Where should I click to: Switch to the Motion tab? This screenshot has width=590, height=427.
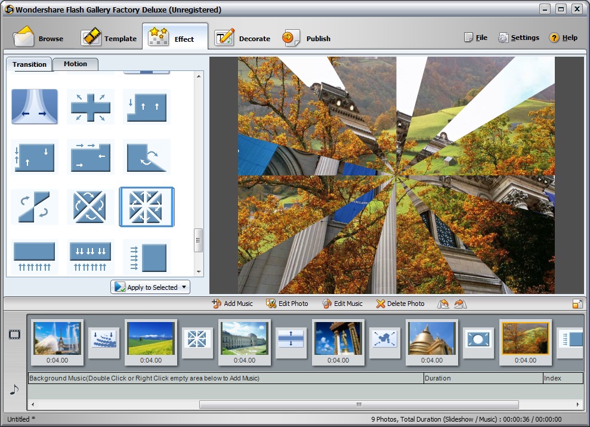tap(75, 64)
